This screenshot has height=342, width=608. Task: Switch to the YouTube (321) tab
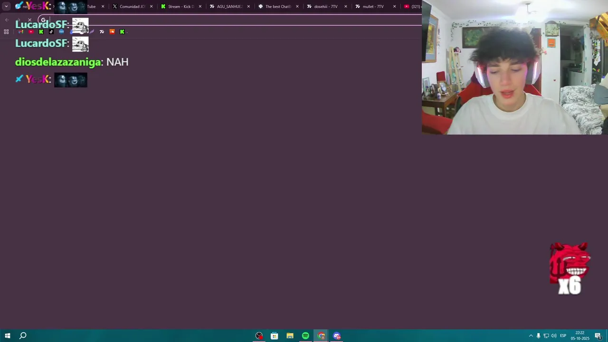pyautogui.click(x=411, y=7)
